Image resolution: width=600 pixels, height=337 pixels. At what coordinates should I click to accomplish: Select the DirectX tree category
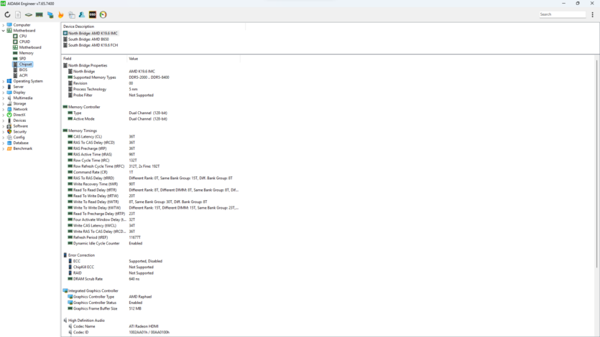coord(19,115)
